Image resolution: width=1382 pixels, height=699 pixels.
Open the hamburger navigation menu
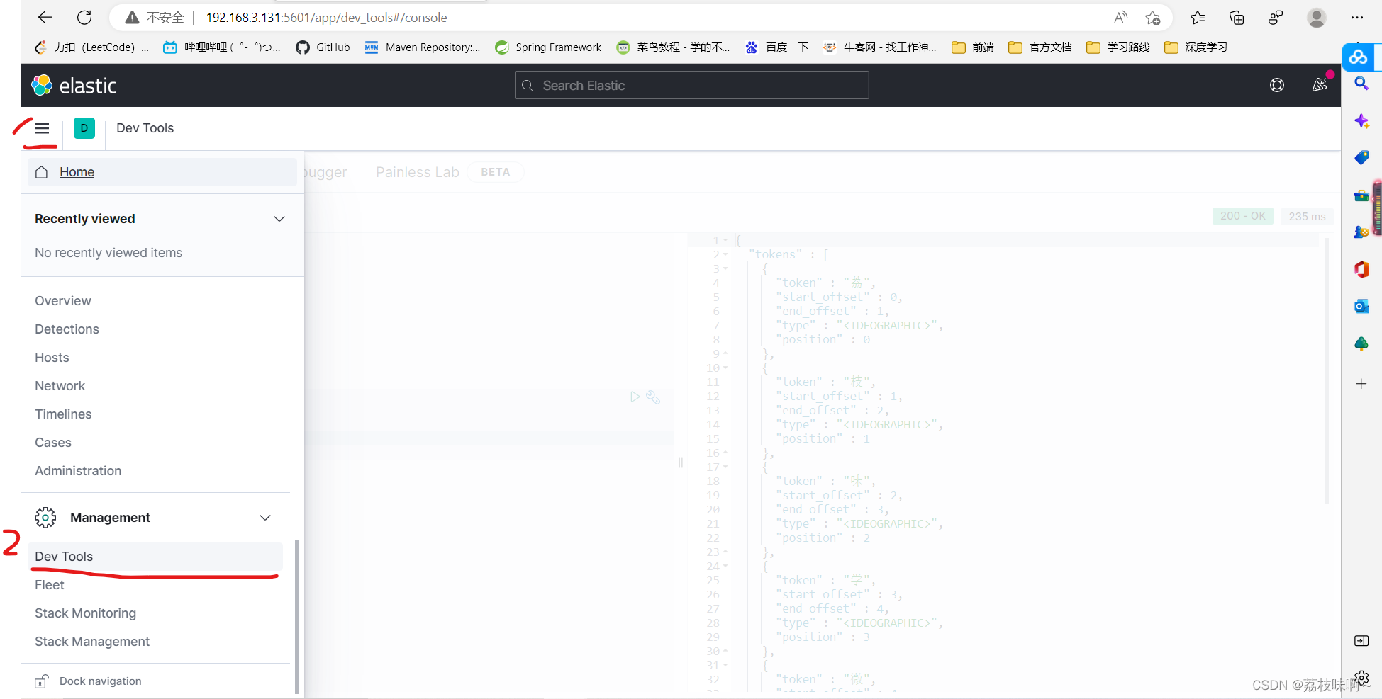coord(41,128)
